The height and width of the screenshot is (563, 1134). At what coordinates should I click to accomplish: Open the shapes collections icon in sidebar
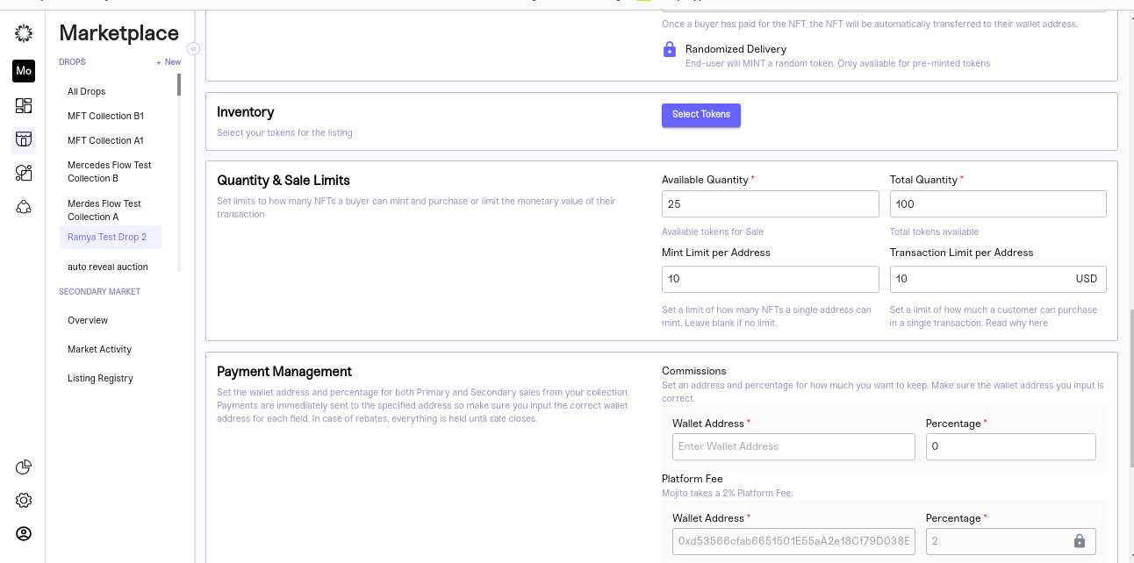click(24, 173)
